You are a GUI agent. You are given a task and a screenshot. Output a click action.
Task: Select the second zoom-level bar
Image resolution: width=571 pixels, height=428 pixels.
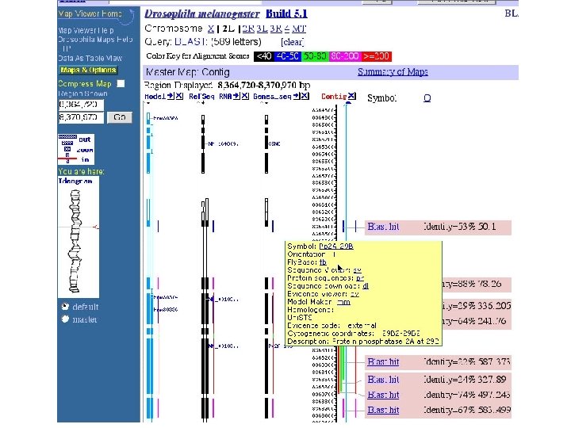point(67,143)
